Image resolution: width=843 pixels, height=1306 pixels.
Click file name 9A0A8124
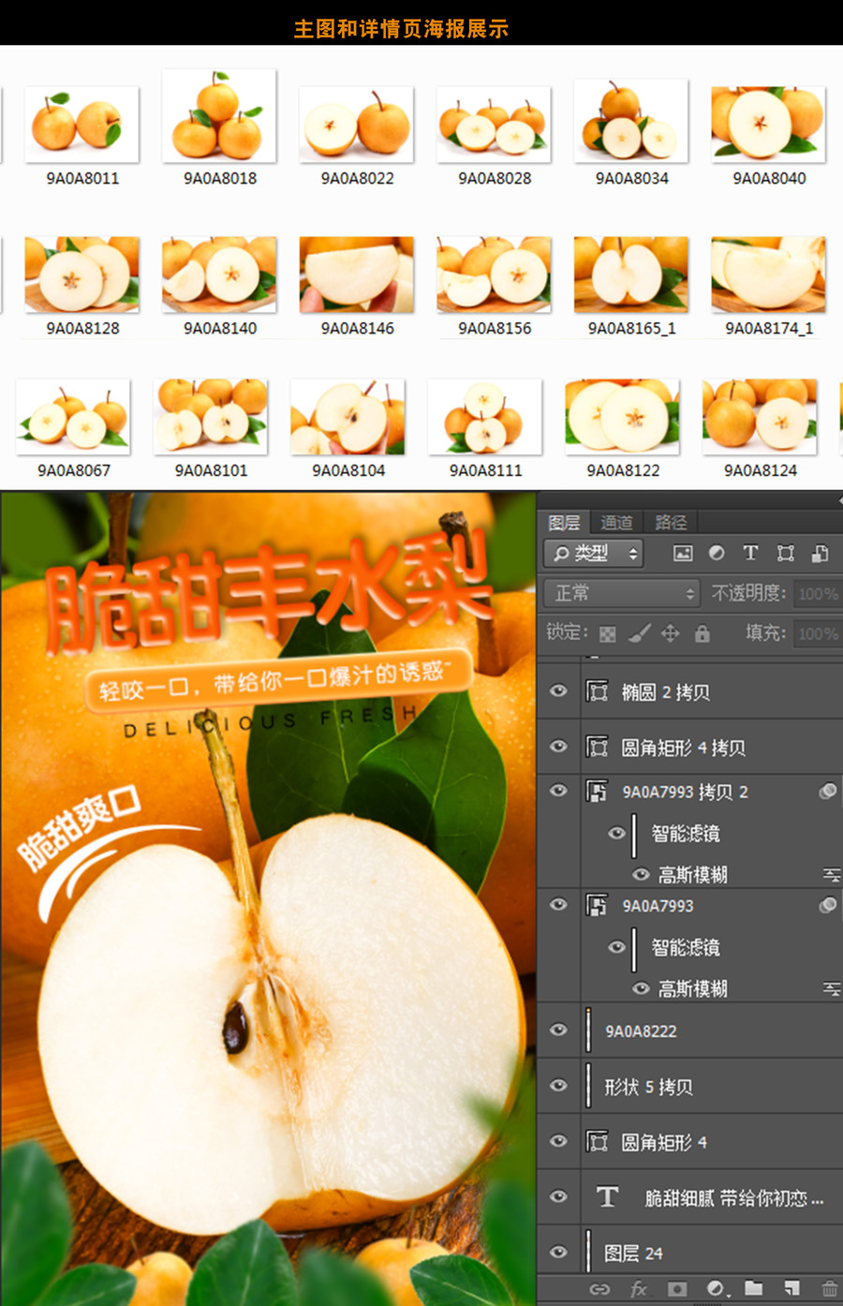click(761, 470)
